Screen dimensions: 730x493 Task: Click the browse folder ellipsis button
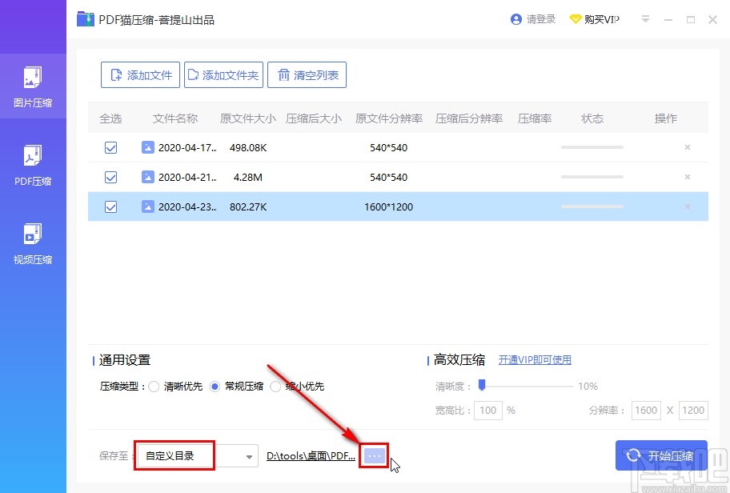click(375, 456)
